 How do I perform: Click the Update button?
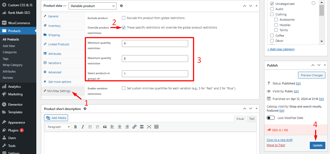[x=317, y=145]
